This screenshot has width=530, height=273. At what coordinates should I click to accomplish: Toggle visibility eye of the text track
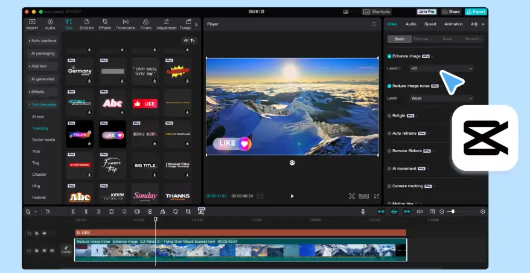44,233
